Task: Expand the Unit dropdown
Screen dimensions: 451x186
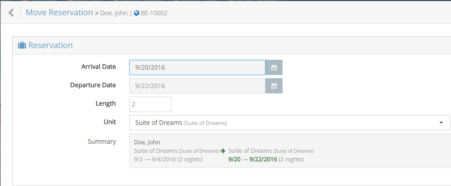Action: pyautogui.click(x=441, y=123)
